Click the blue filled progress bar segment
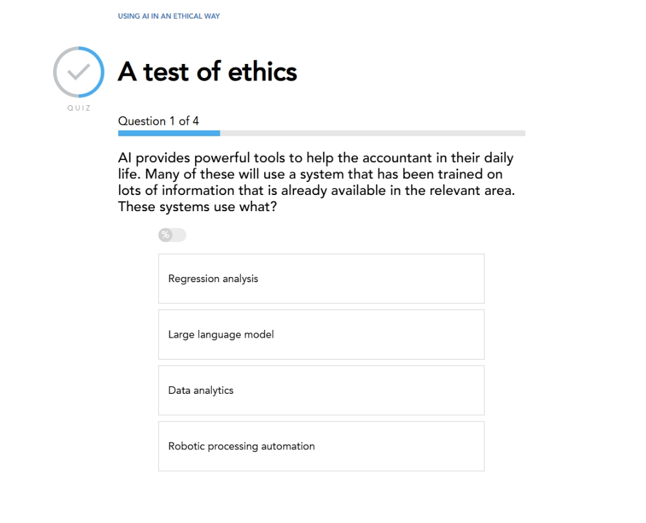646x523 pixels. 169,133
